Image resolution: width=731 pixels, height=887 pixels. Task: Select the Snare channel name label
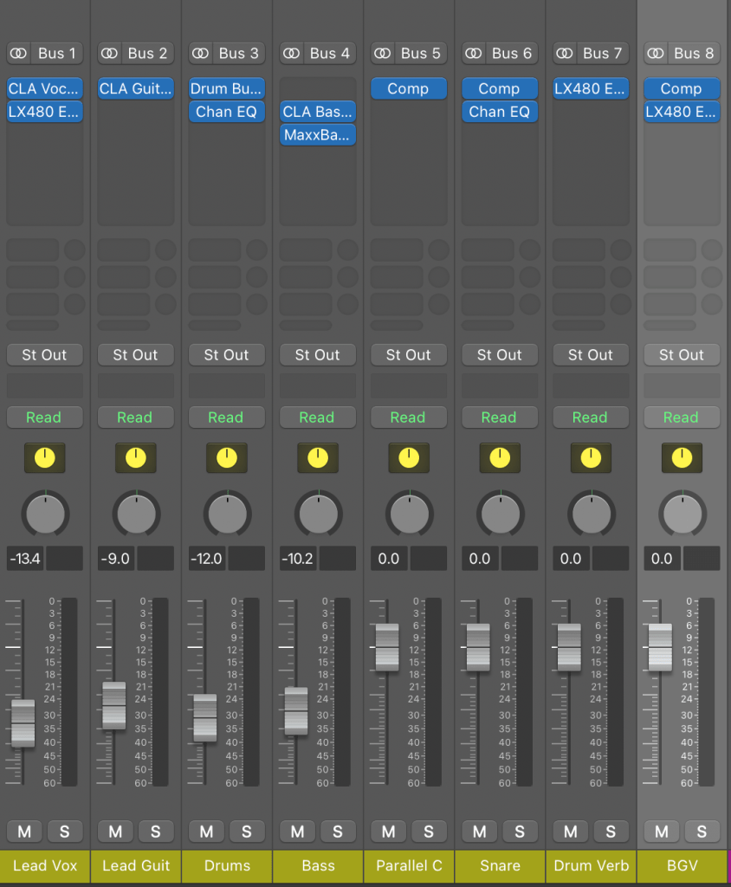pyautogui.click(x=500, y=865)
